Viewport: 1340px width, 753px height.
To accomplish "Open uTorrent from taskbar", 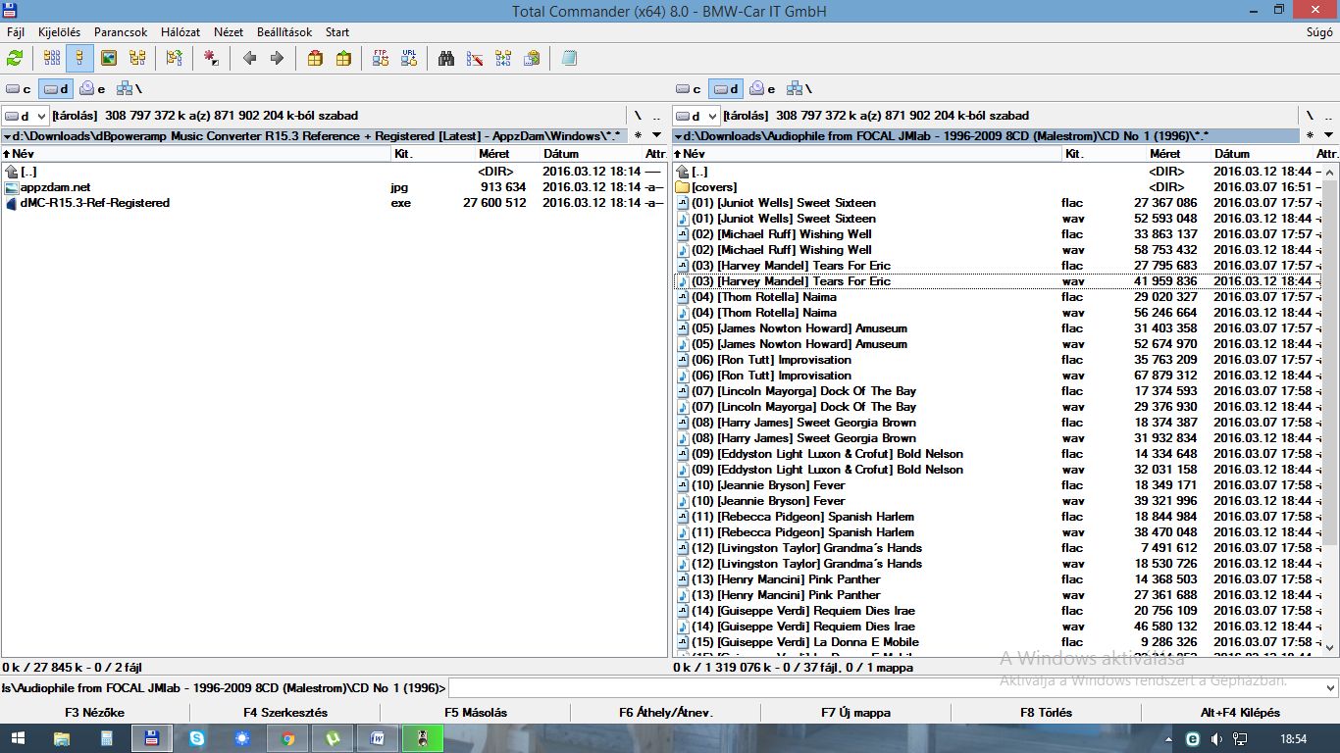I will pos(333,738).
